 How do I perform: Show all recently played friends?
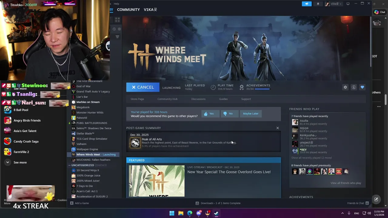tap(311, 158)
